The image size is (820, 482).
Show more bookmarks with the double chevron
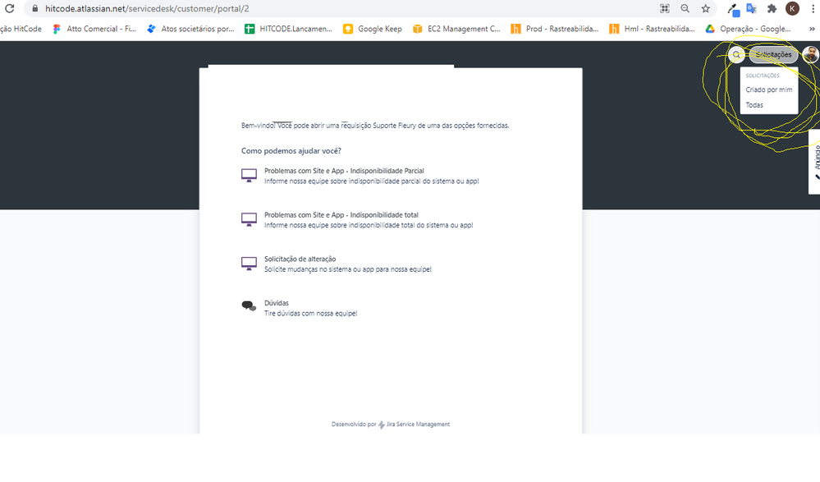812,29
